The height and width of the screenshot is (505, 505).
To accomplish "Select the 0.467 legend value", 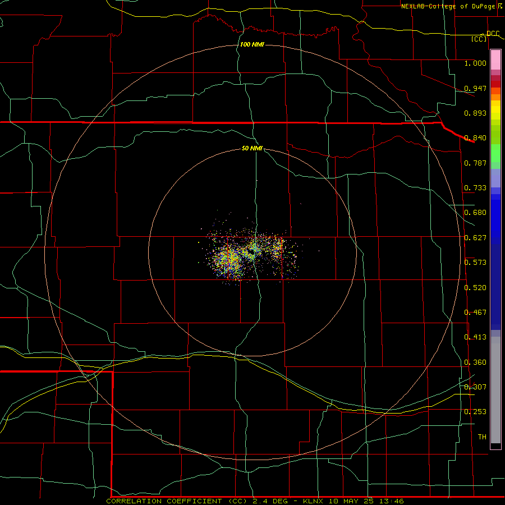I will pyautogui.click(x=475, y=313).
